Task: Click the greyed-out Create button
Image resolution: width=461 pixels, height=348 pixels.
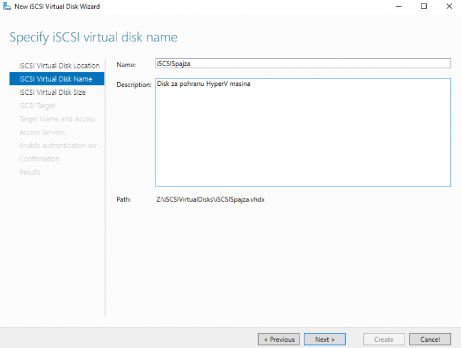Action: (384, 339)
